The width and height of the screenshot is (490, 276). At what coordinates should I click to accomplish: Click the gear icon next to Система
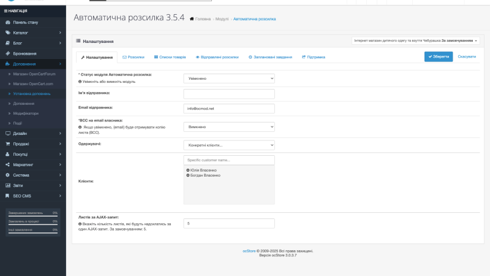click(x=8, y=175)
